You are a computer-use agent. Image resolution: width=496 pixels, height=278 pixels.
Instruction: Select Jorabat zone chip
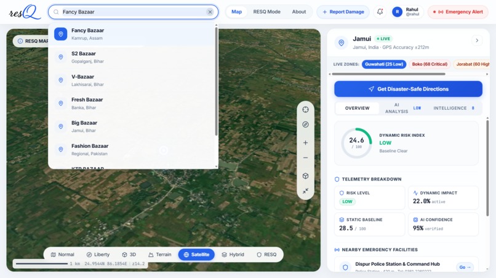pyautogui.click(x=471, y=64)
